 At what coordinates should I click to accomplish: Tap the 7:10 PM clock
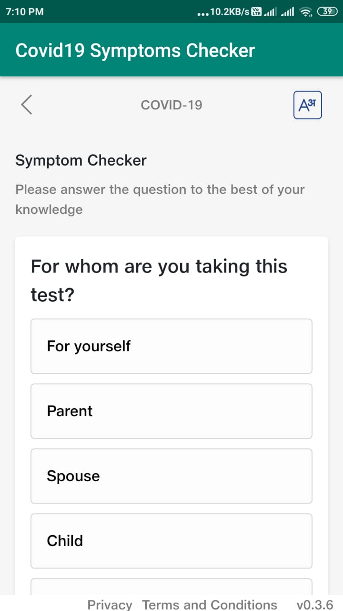[25, 12]
